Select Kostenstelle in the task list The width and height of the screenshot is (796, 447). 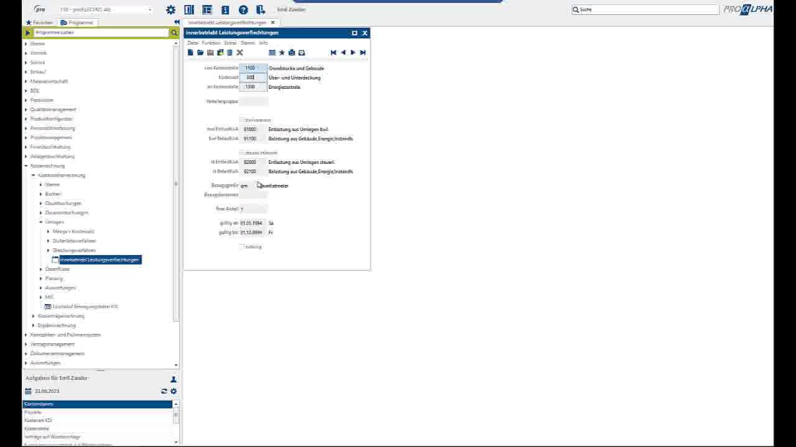click(97, 428)
